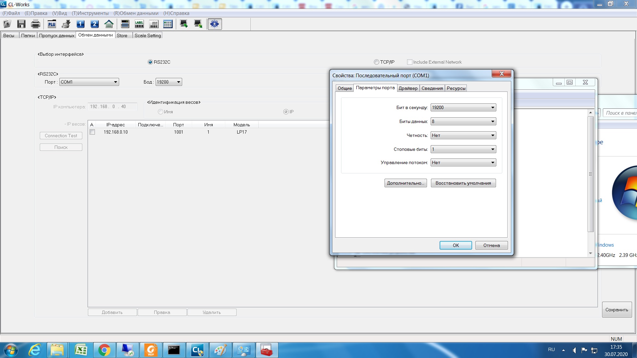
Task: Open the LABEL barcode editor icon
Action: click(139, 24)
